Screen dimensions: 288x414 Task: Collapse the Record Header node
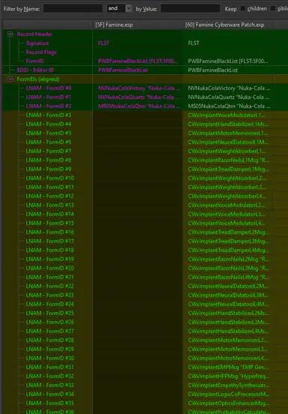pyautogui.click(x=10, y=34)
